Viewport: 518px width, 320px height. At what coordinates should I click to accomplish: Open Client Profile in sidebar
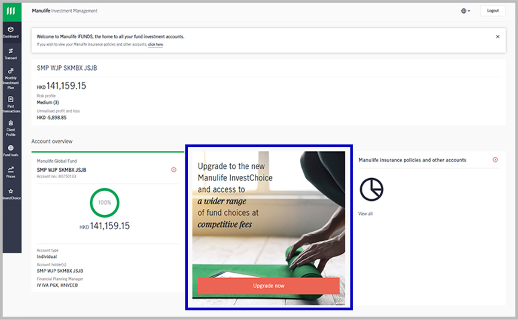coord(11,128)
